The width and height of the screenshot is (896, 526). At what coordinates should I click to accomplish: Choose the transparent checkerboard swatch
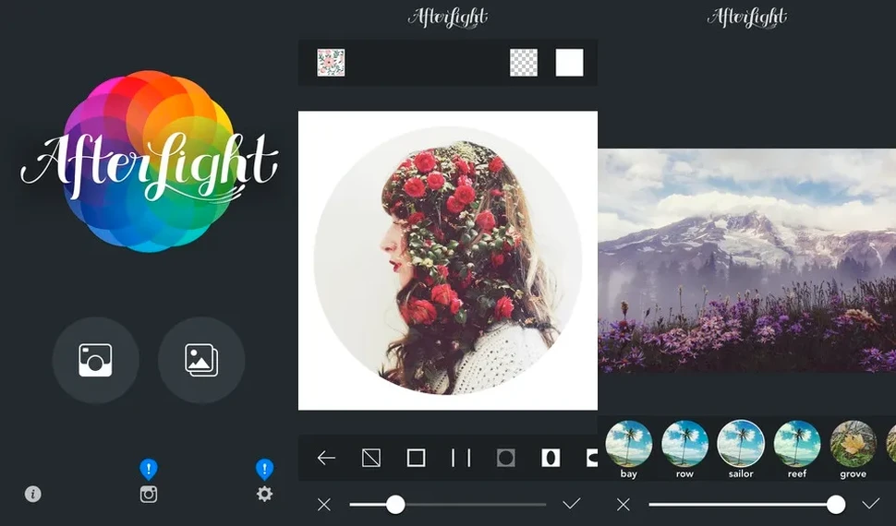(524, 62)
